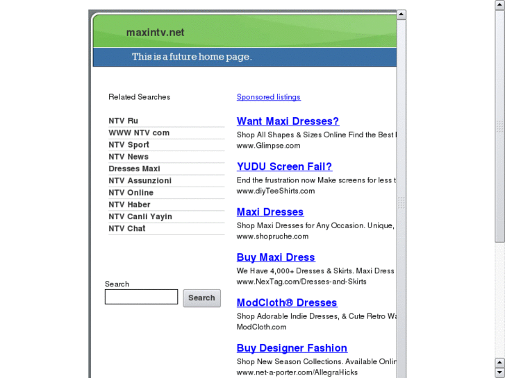
Task: Select the NTV Chat related search
Action: [x=127, y=228]
